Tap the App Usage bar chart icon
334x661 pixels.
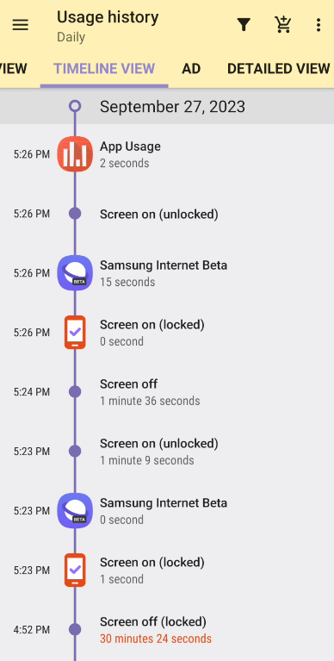click(x=75, y=154)
